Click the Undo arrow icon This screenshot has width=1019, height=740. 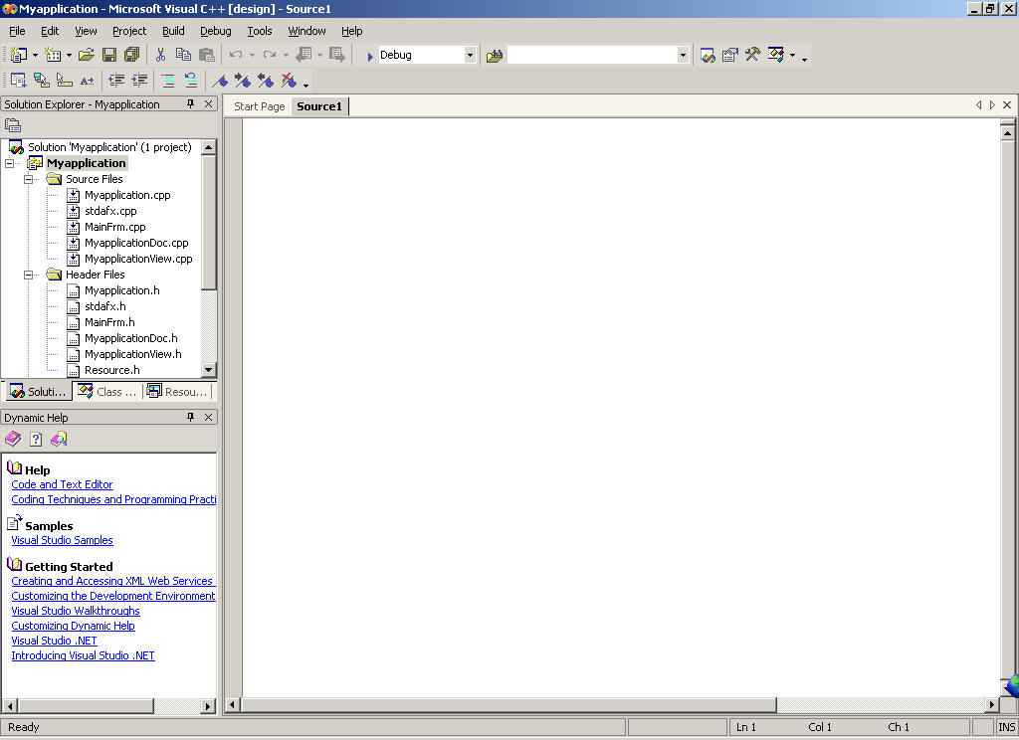pos(235,56)
